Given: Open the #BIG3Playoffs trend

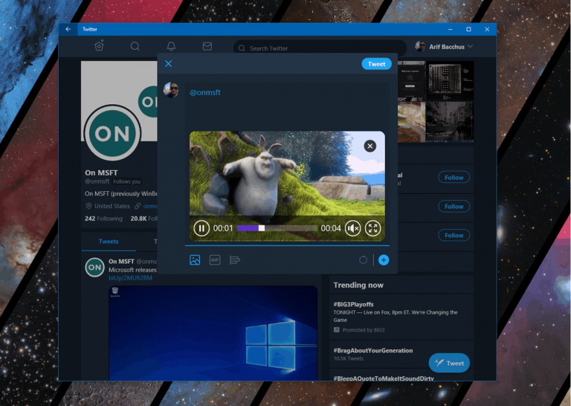Looking at the screenshot, I should (353, 304).
